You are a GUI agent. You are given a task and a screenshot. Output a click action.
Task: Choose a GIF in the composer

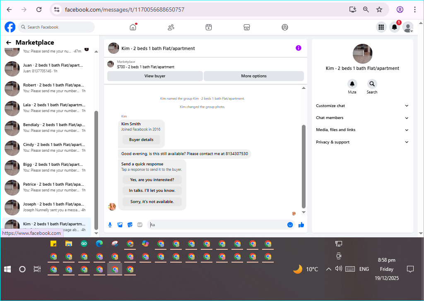coord(140,225)
